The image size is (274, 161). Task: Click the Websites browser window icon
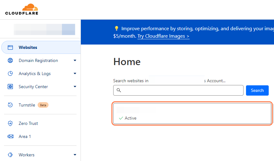click(x=10, y=48)
